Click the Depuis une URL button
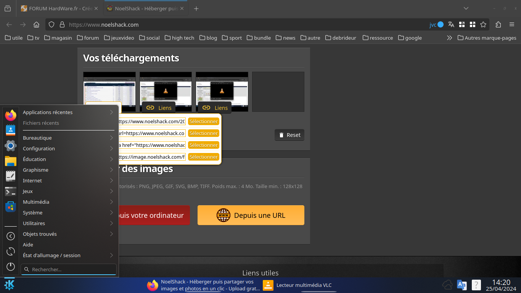 251,215
